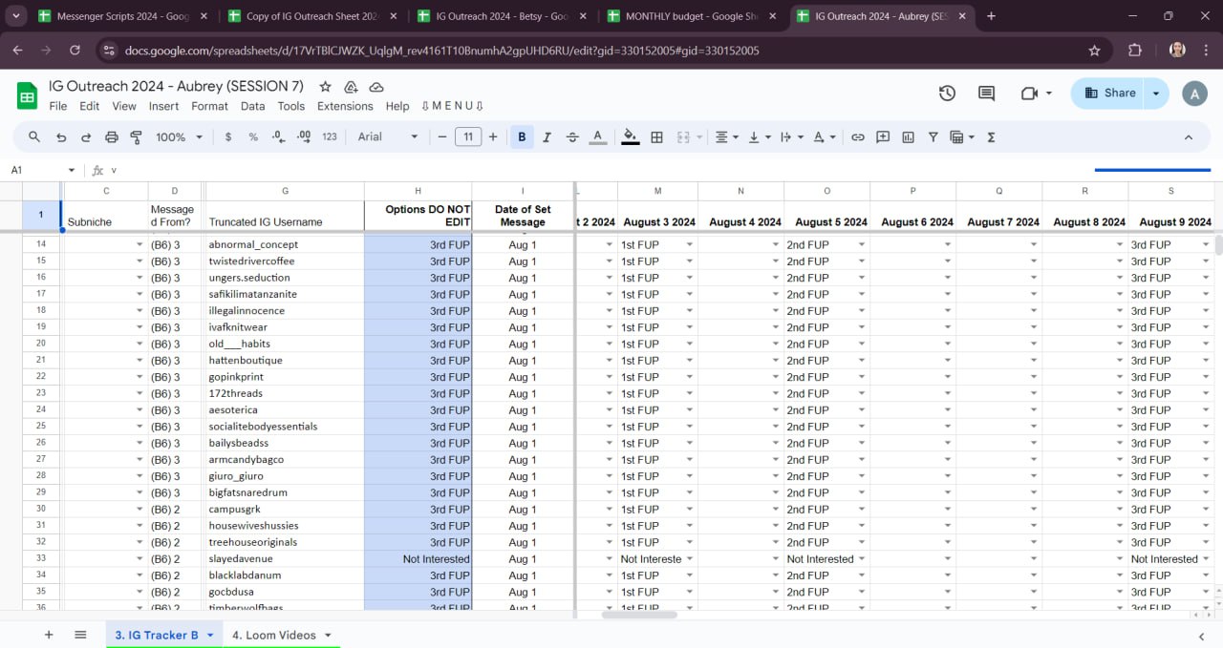Click the Share button
The height and width of the screenshot is (648, 1223).
pos(1109,94)
